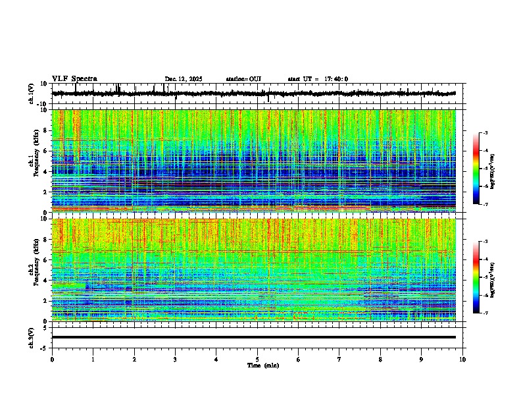Click the "4" kHz tick on ch.2 spectrogram
Screen dimensions: 521x403
point(46,281)
